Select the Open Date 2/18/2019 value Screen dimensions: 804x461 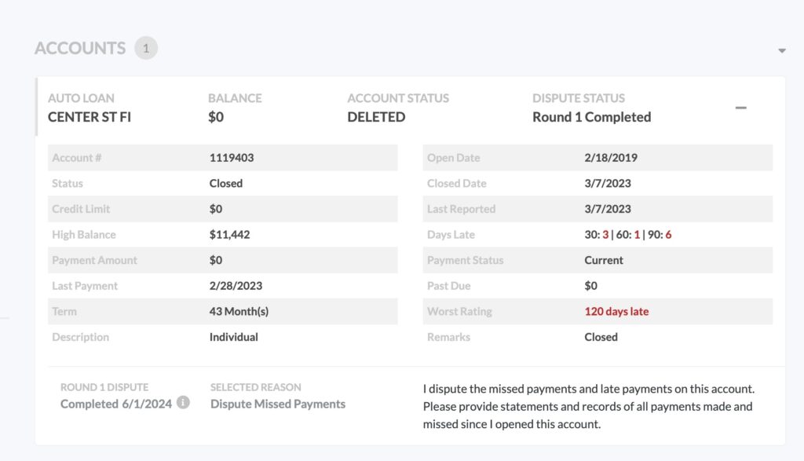click(x=611, y=158)
